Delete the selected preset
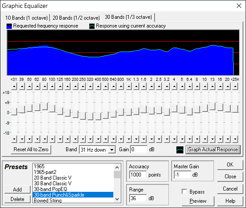The height and width of the screenshot is (208, 246). click(x=18, y=199)
